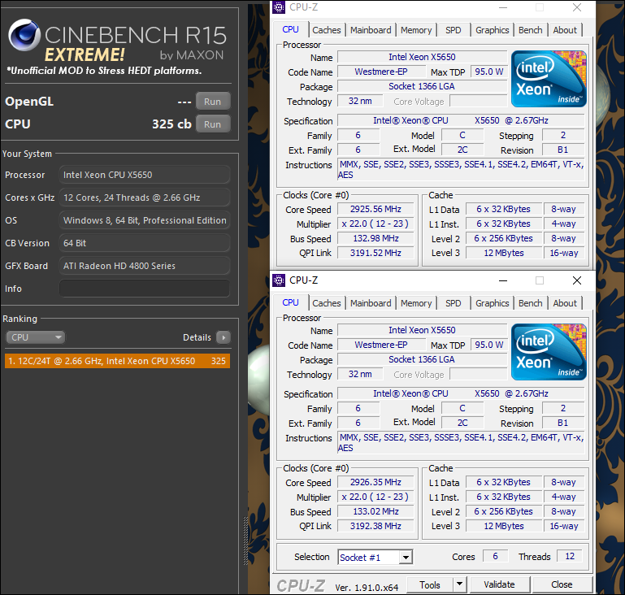Open the CPU ranking dropdown in Cinebench

(36, 337)
